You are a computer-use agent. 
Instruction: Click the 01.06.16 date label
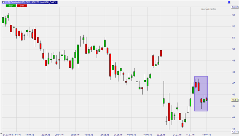point(118,135)
